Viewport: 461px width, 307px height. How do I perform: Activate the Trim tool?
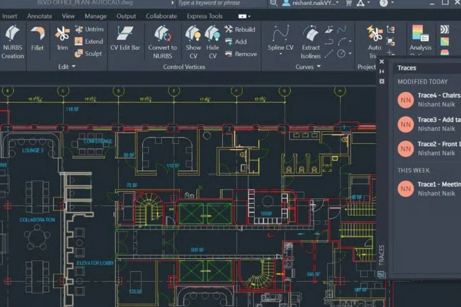pyautogui.click(x=62, y=39)
